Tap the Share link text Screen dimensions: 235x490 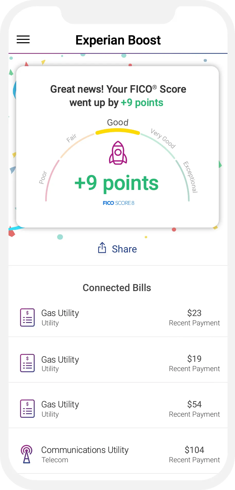124,249
